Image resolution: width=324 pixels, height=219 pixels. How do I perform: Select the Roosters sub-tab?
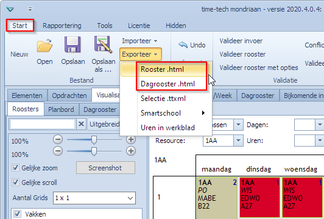point(26,109)
